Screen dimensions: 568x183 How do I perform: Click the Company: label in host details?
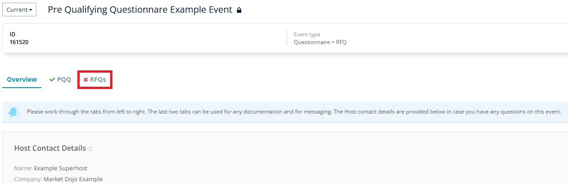[28, 179]
